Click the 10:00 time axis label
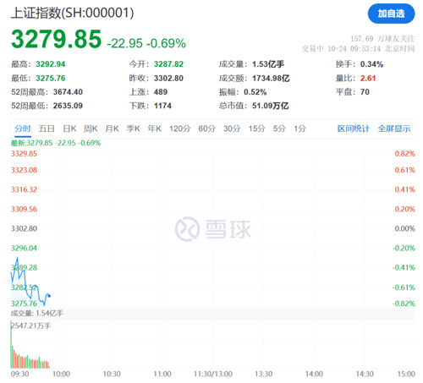This screenshot has height=383, width=423. point(61,375)
